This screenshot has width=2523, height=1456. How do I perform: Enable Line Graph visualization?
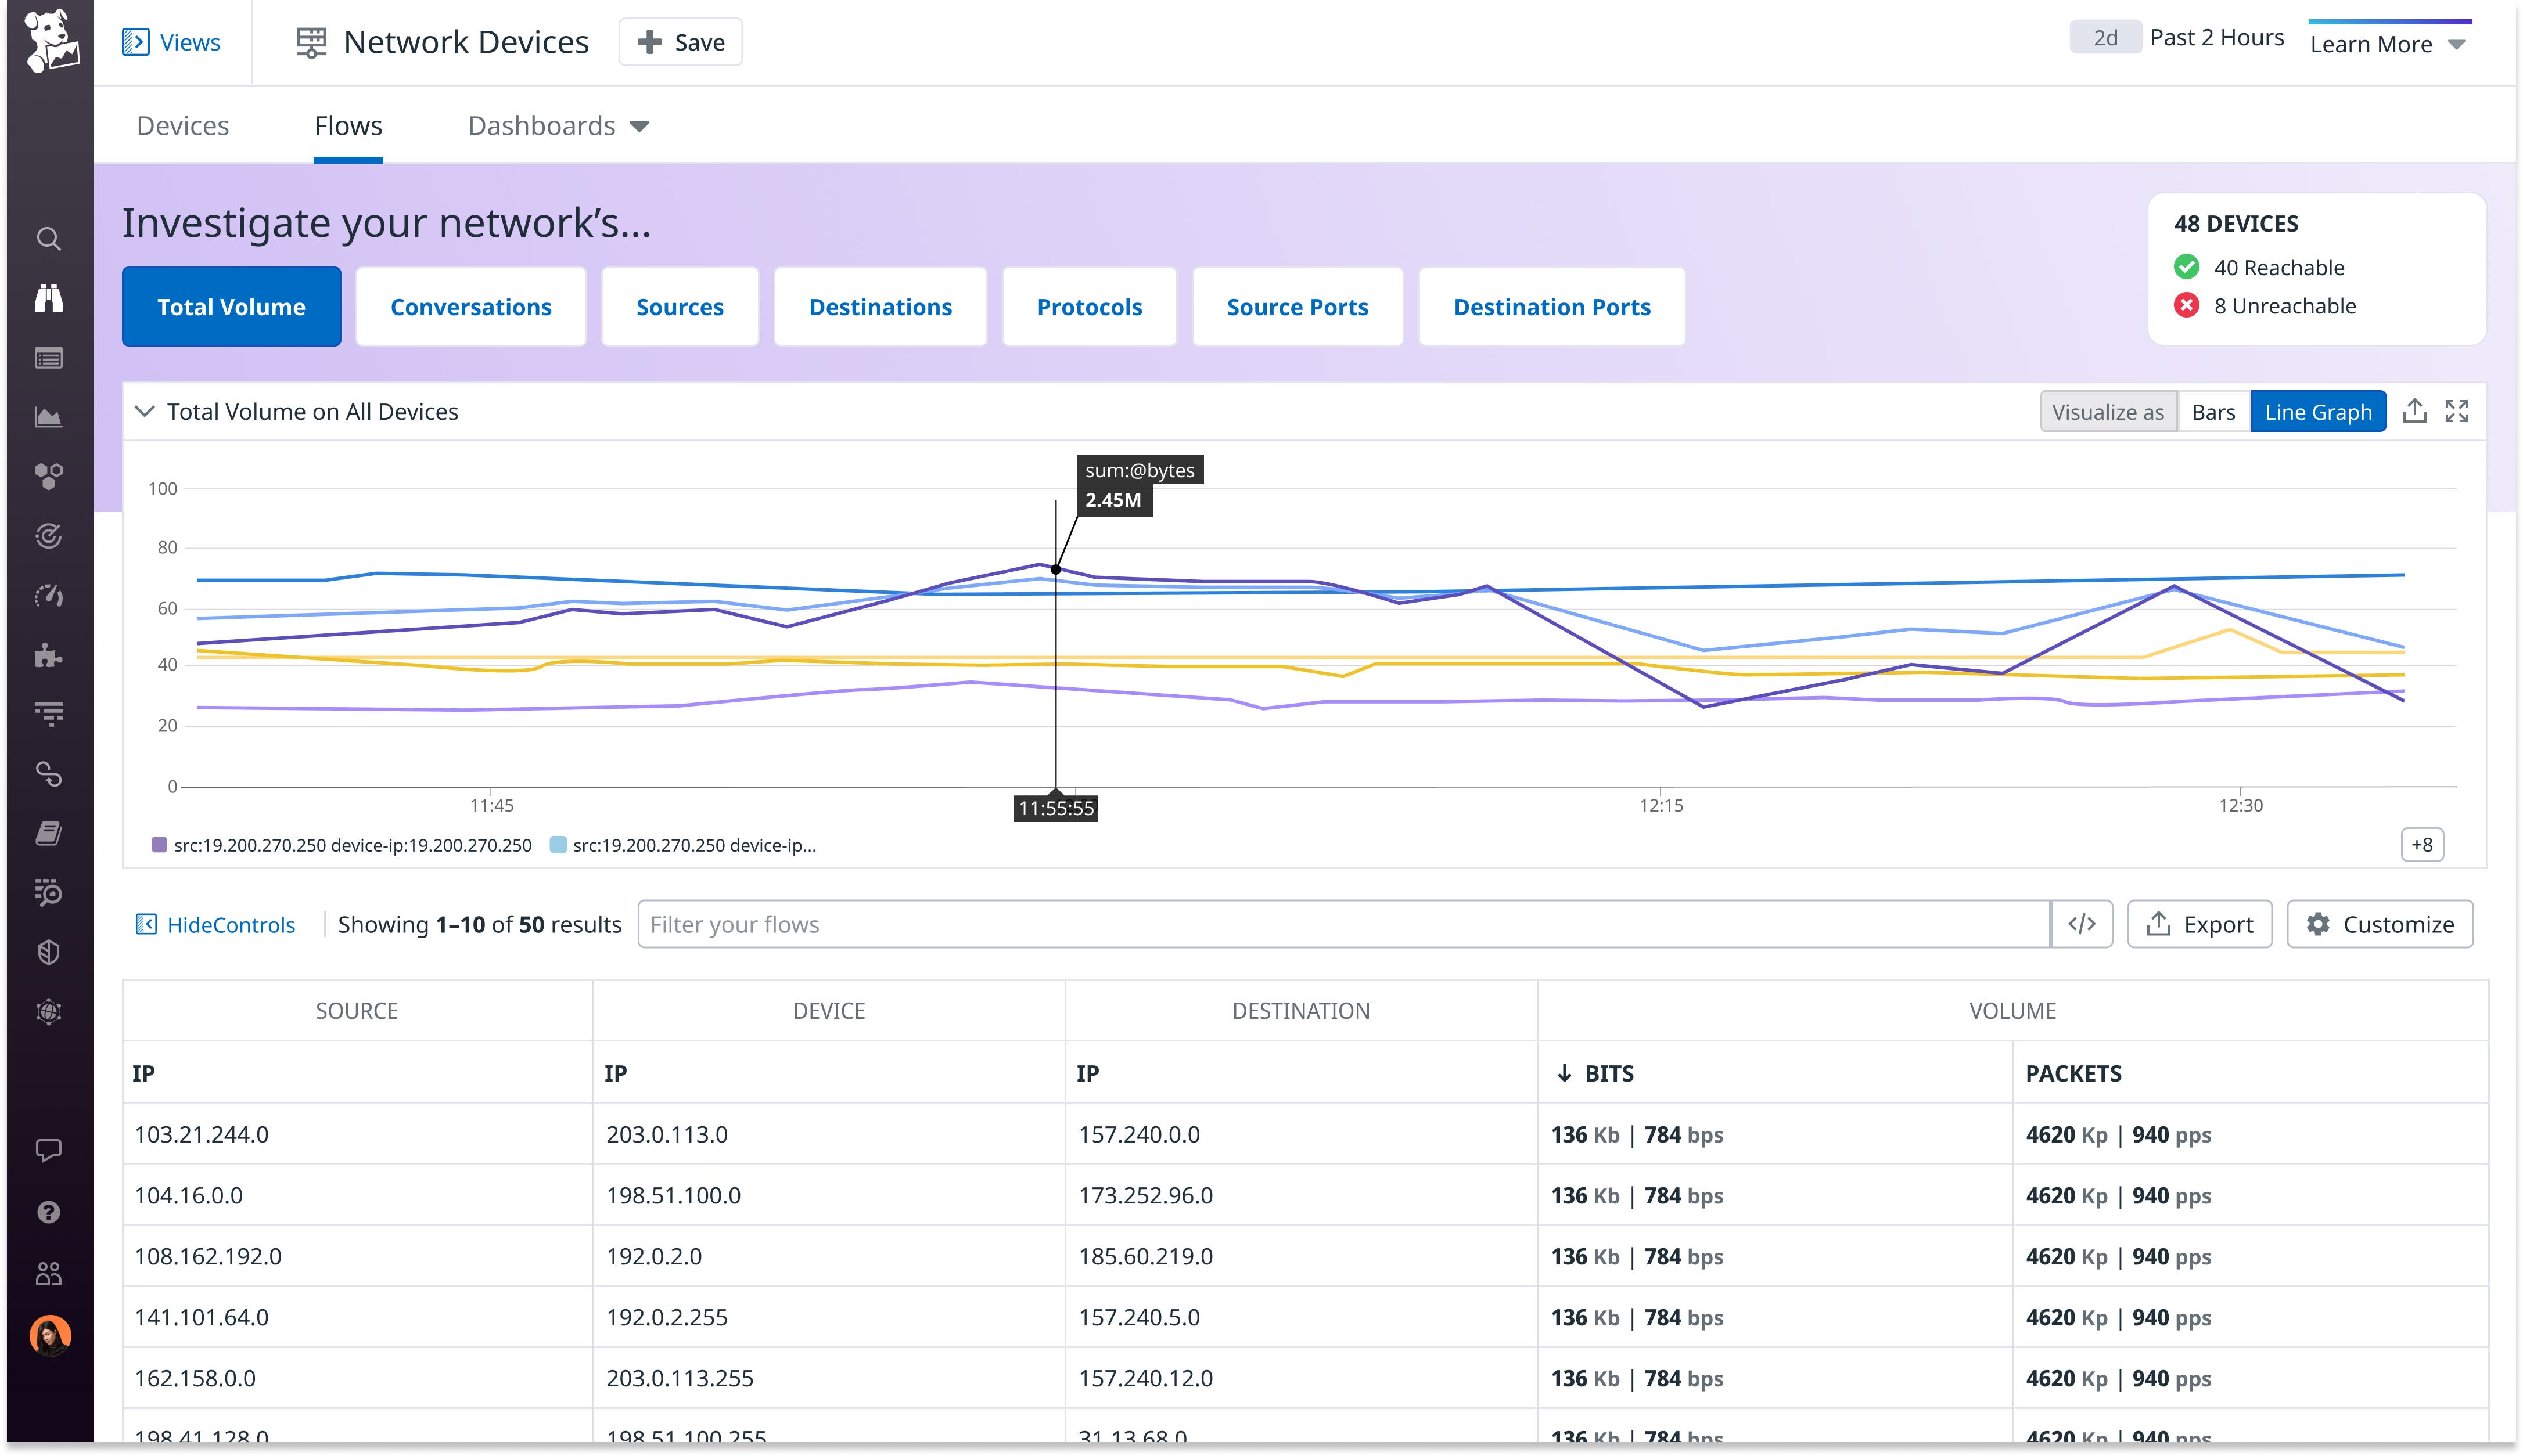point(2318,411)
